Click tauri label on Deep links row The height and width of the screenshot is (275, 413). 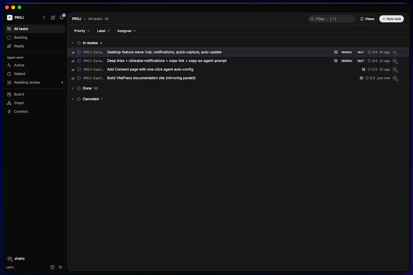[361, 61]
